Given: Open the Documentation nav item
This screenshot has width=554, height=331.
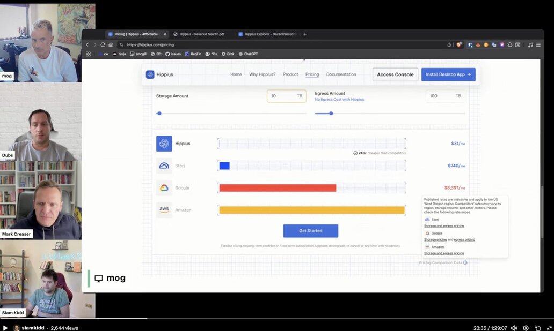Looking at the screenshot, I should pyautogui.click(x=341, y=74).
